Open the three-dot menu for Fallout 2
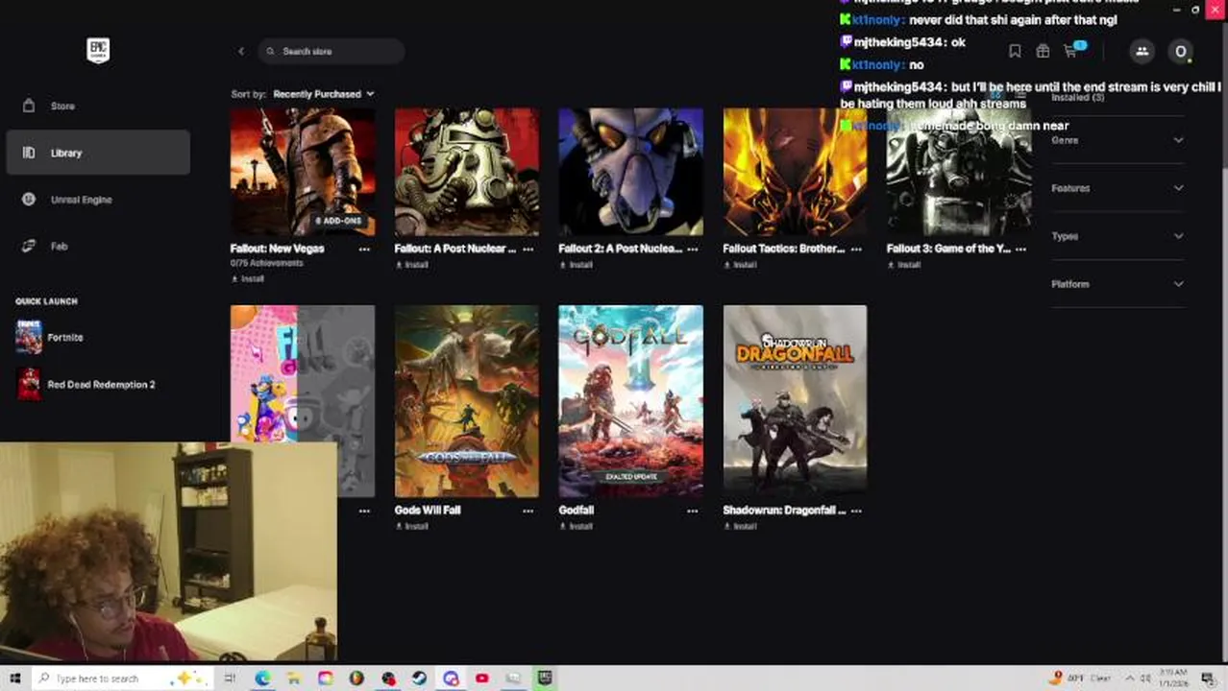Image resolution: width=1228 pixels, height=691 pixels. coord(692,249)
